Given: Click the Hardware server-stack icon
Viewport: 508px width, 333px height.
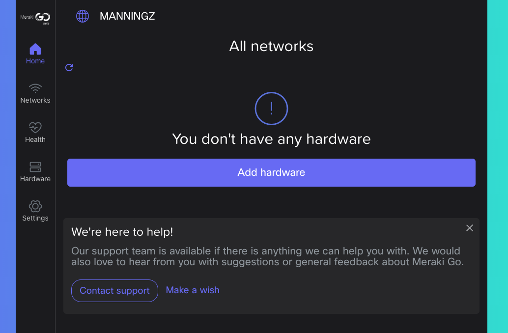Looking at the screenshot, I should pyautogui.click(x=35, y=167).
